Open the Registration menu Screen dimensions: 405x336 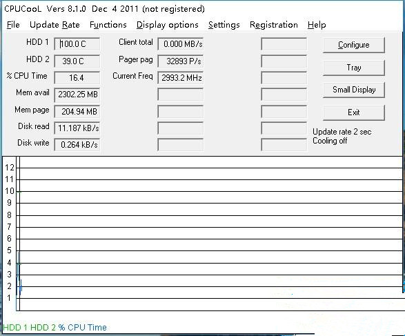point(273,25)
